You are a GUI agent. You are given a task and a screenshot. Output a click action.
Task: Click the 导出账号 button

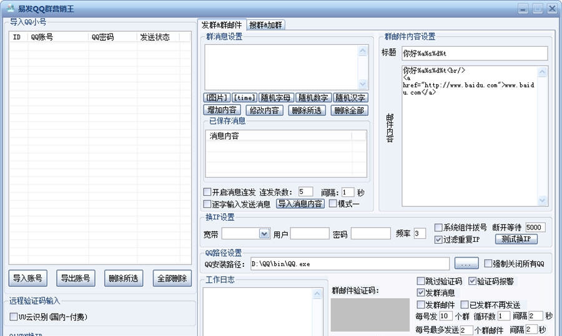coord(76,278)
